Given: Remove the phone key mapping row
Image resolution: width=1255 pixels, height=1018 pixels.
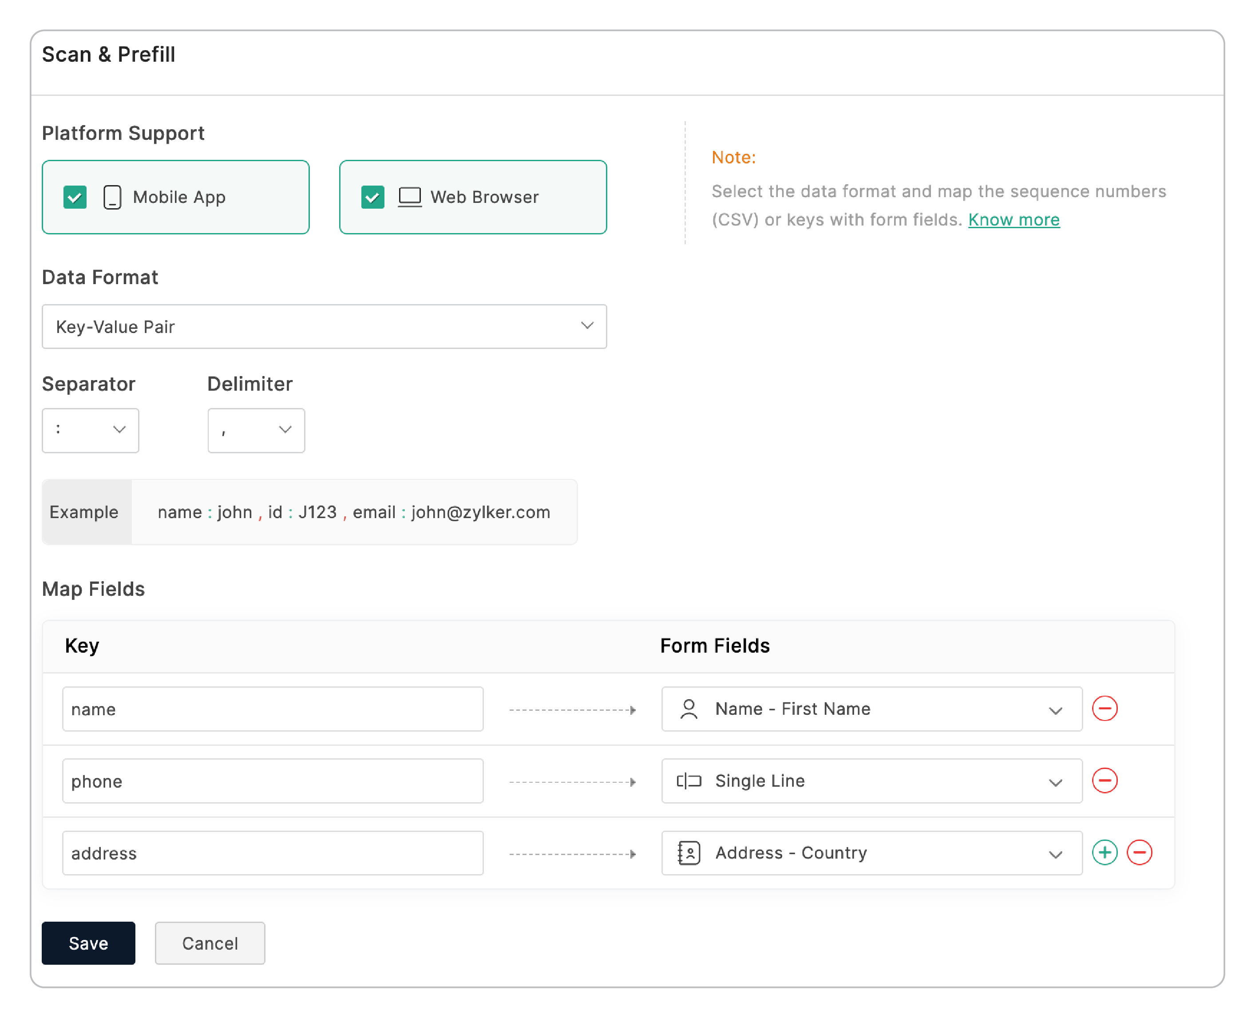Looking at the screenshot, I should pos(1104,780).
